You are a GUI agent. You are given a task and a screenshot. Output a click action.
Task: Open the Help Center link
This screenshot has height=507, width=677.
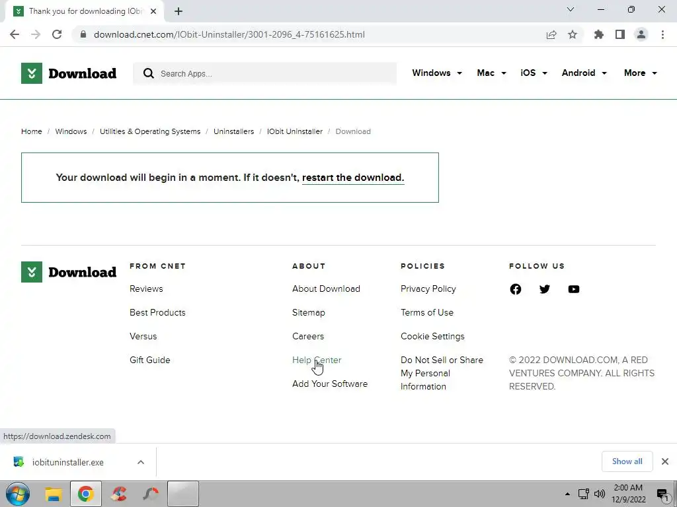pos(317,360)
